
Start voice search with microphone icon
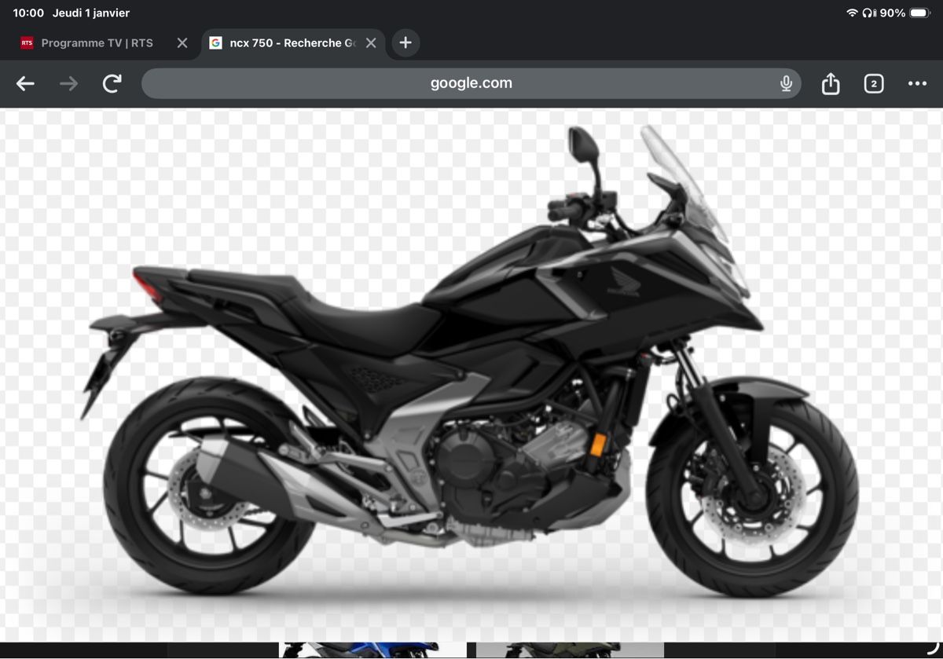pyautogui.click(x=786, y=83)
